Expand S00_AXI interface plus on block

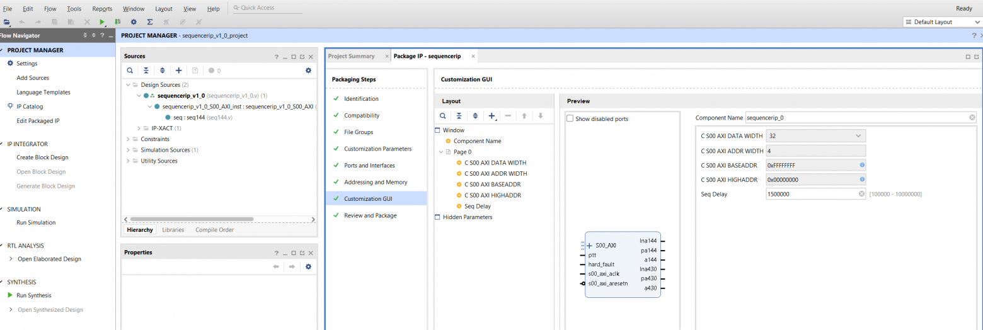pyautogui.click(x=589, y=246)
